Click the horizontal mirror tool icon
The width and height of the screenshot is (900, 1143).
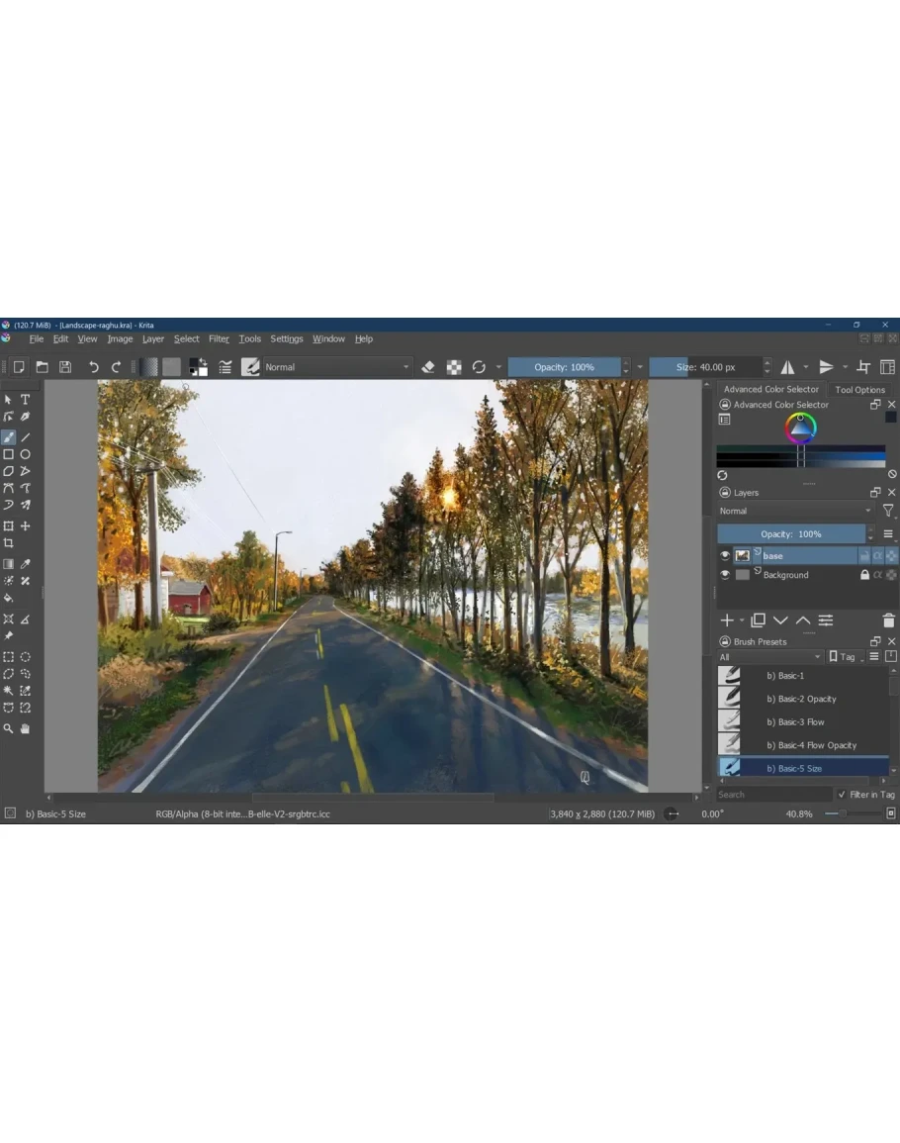pyautogui.click(x=788, y=367)
